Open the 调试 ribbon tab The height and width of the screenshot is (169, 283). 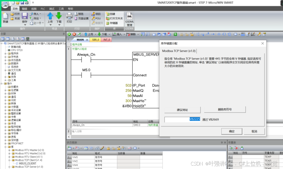[52, 9]
